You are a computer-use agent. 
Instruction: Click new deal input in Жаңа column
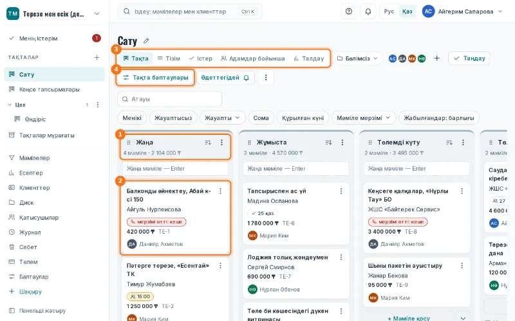coord(175,169)
